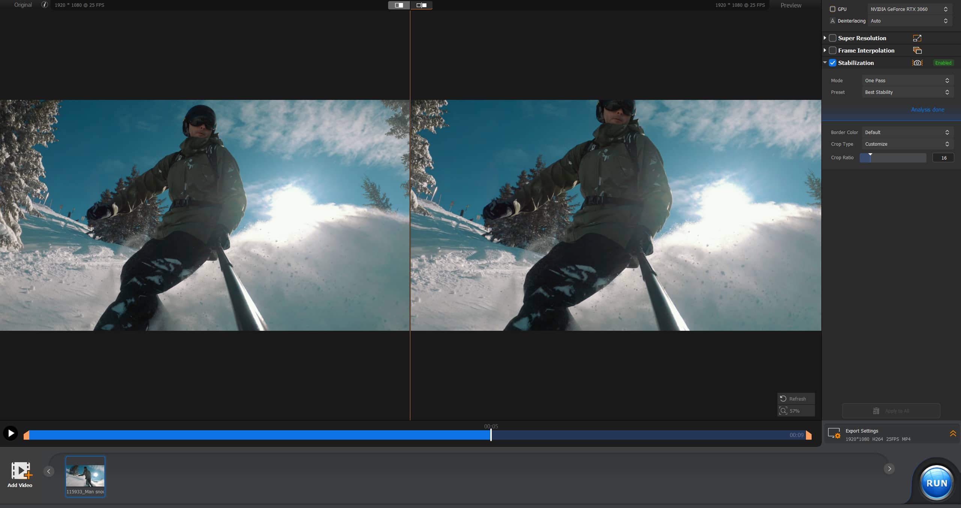Image resolution: width=961 pixels, height=508 pixels.
Task: Collapse the Stabilization section
Action: coord(825,63)
